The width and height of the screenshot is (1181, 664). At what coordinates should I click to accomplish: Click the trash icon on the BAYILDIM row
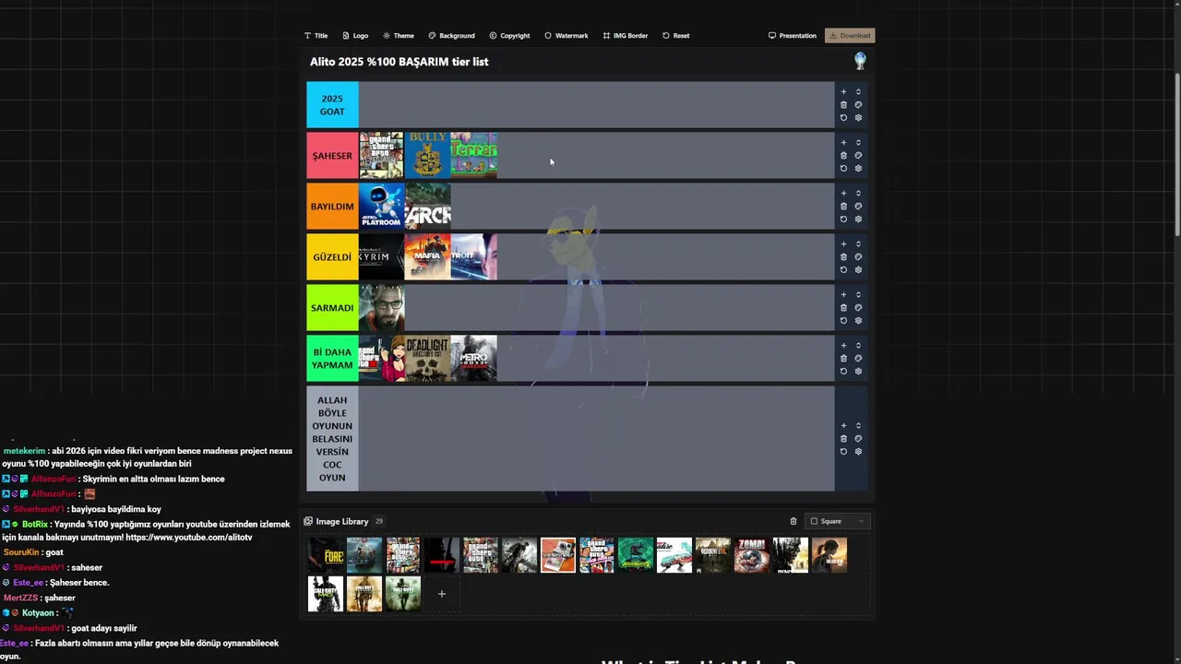(843, 206)
